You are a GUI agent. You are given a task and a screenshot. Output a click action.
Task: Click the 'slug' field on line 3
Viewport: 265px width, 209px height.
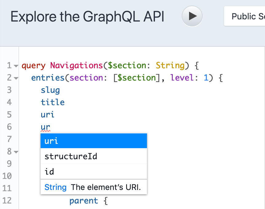(50, 90)
